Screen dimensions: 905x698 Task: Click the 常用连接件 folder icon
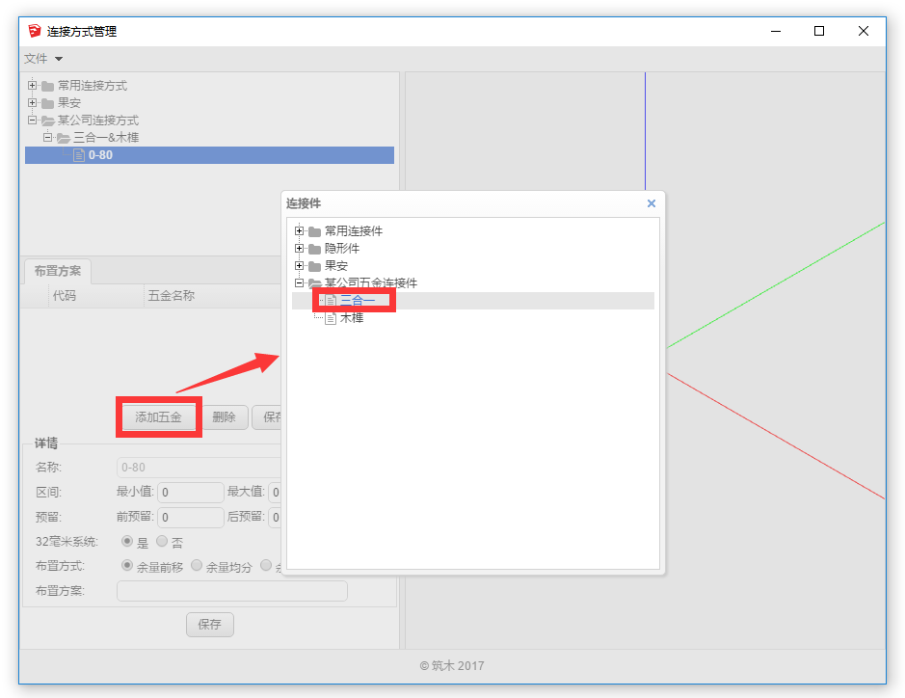pos(314,231)
